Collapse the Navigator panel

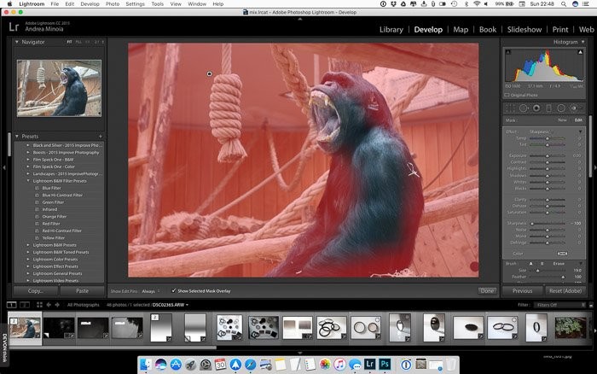point(17,42)
